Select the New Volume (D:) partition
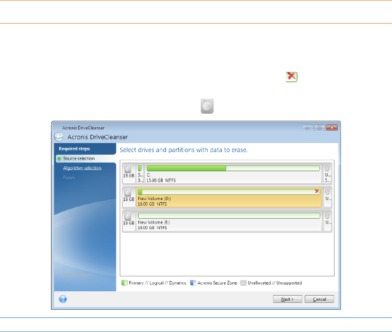Viewport: 392px width, 332px height. pyautogui.click(x=229, y=197)
